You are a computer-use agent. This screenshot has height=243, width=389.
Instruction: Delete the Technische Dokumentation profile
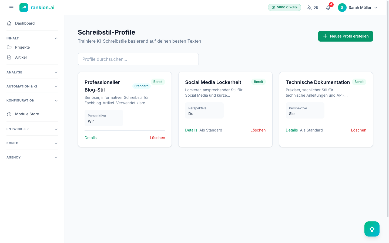[x=358, y=130]
